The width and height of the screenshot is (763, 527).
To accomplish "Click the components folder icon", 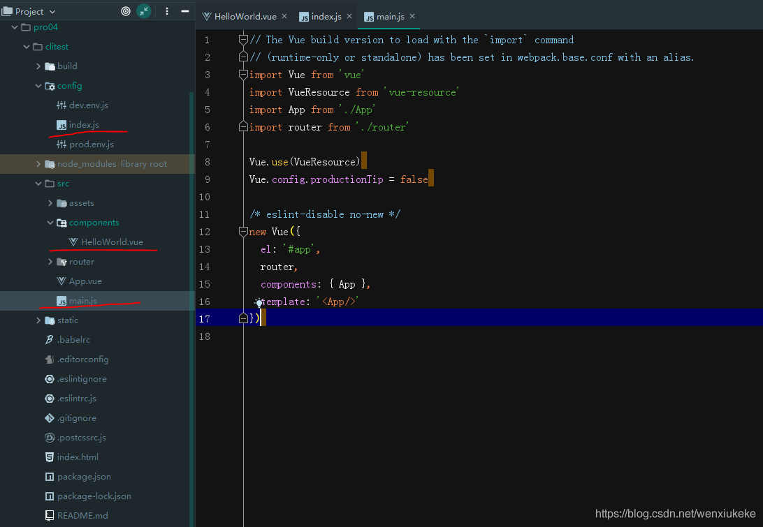I will point(61,223).
